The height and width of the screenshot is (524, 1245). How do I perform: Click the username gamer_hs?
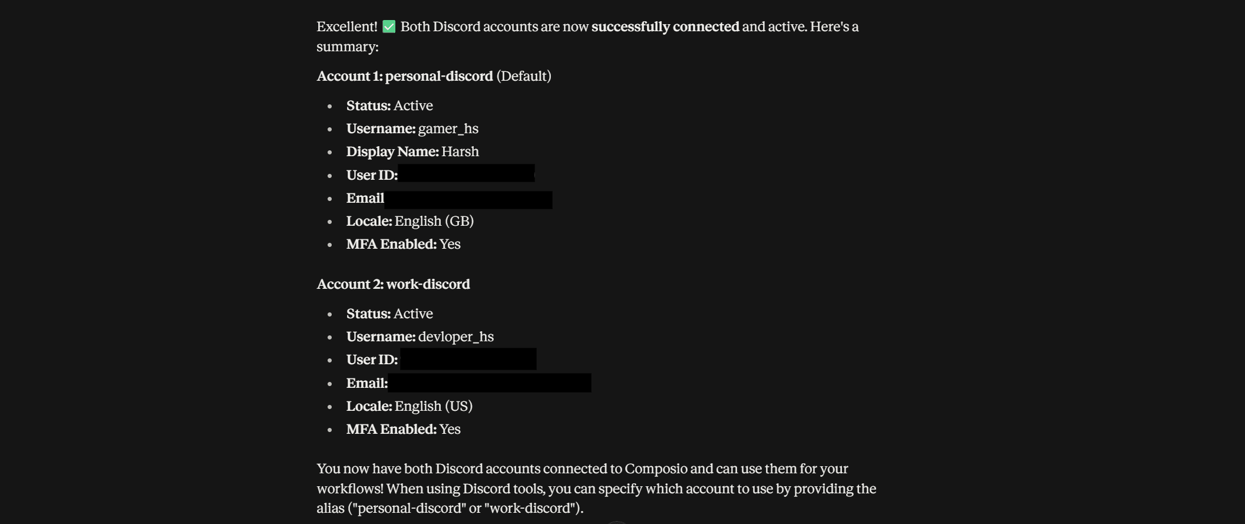(x=448, y=128)
